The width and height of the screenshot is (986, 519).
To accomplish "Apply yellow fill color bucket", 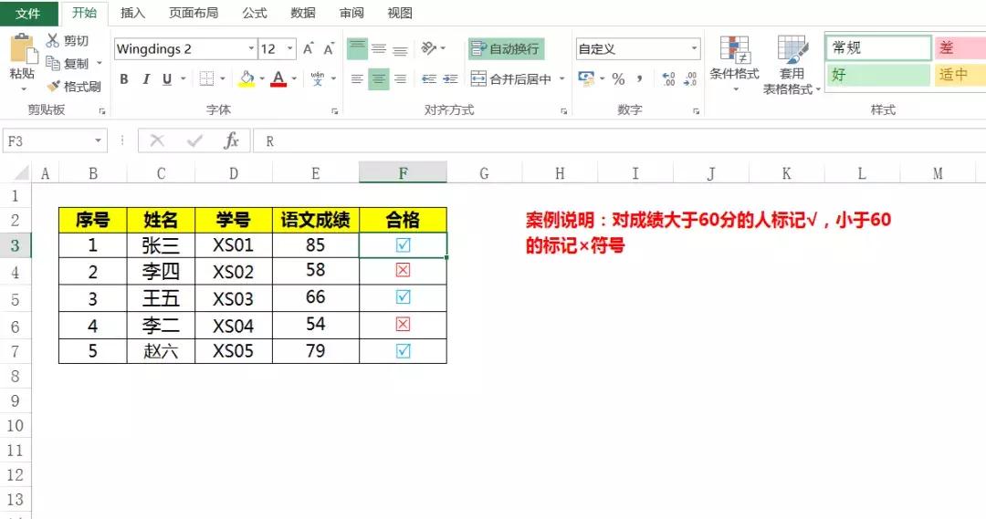I will coord(246,79).
